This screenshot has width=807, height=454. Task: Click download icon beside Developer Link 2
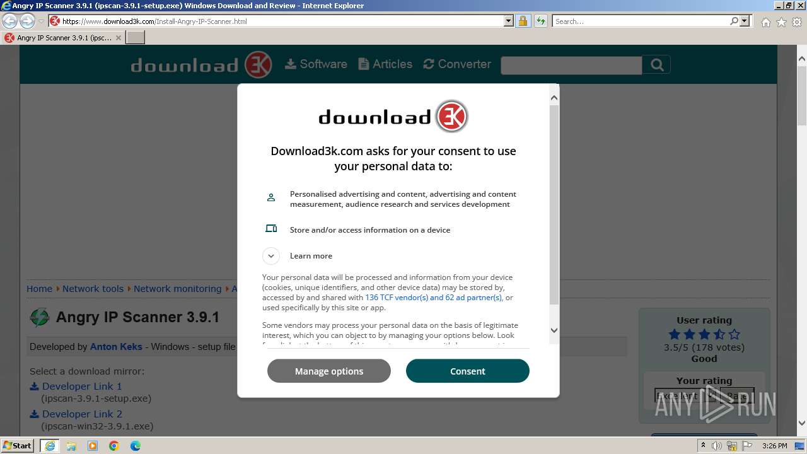35,414
